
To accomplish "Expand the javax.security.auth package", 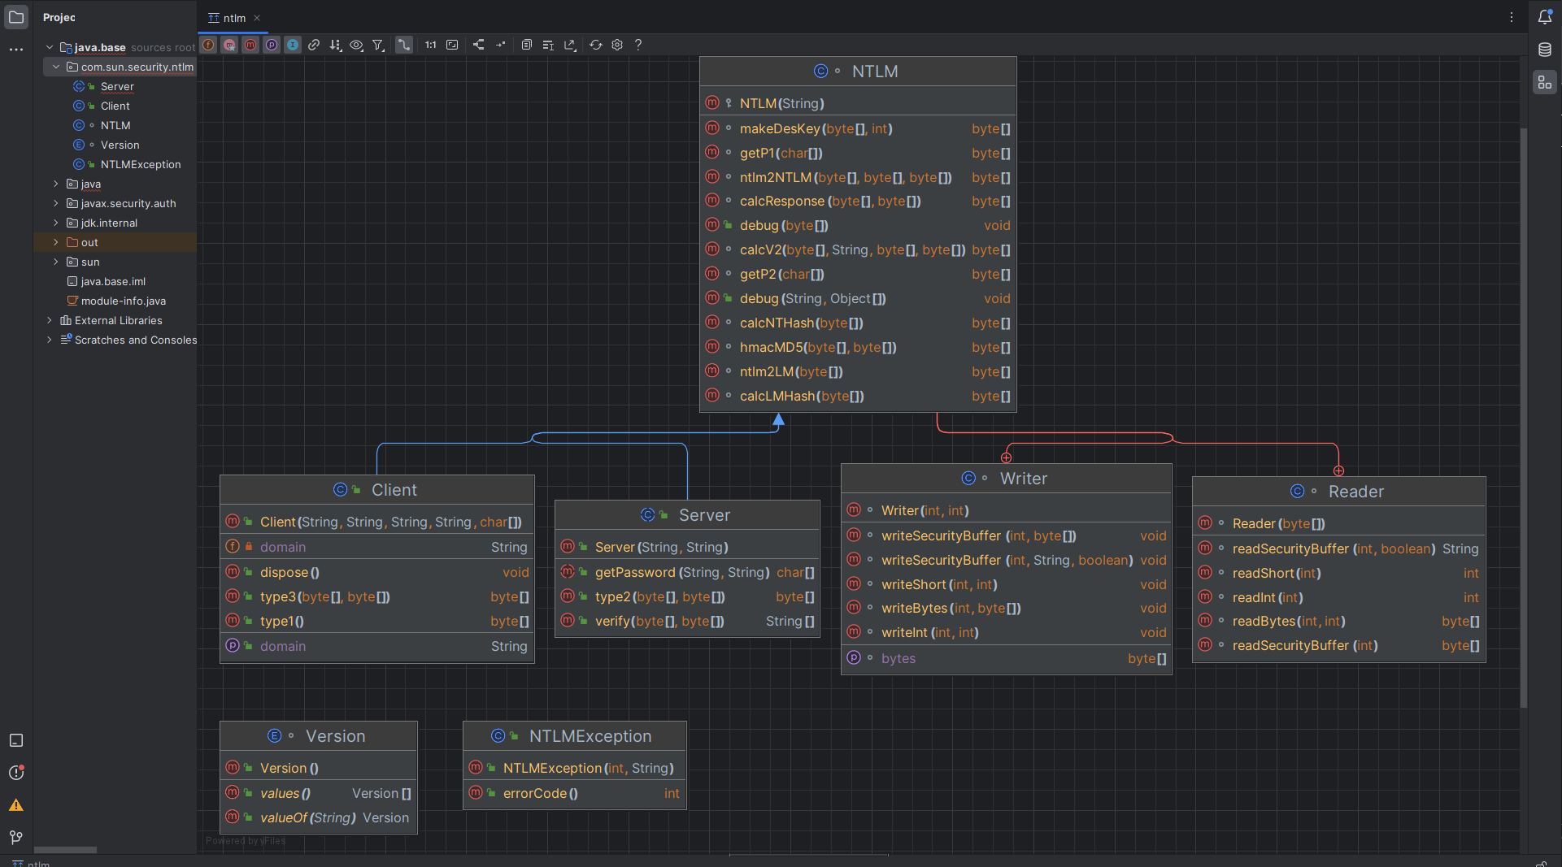I will click(x=55, y=203).
